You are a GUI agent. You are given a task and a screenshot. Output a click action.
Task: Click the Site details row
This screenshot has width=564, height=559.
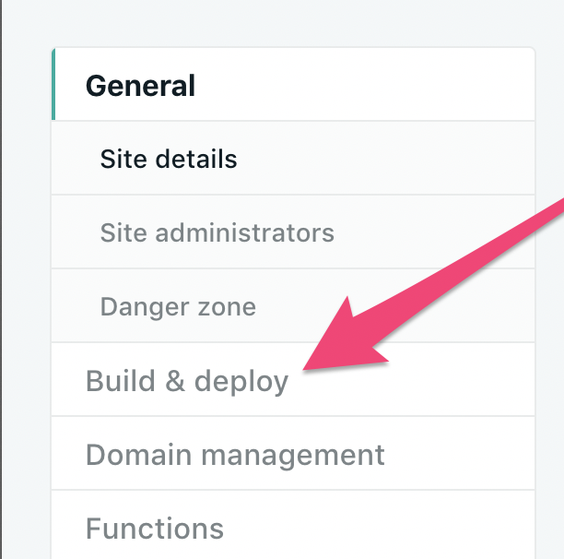pyautogui.click(x=169, y=159)
